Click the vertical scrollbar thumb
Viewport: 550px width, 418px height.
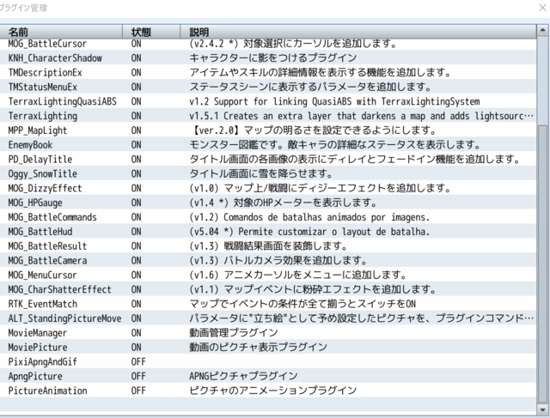542,264
